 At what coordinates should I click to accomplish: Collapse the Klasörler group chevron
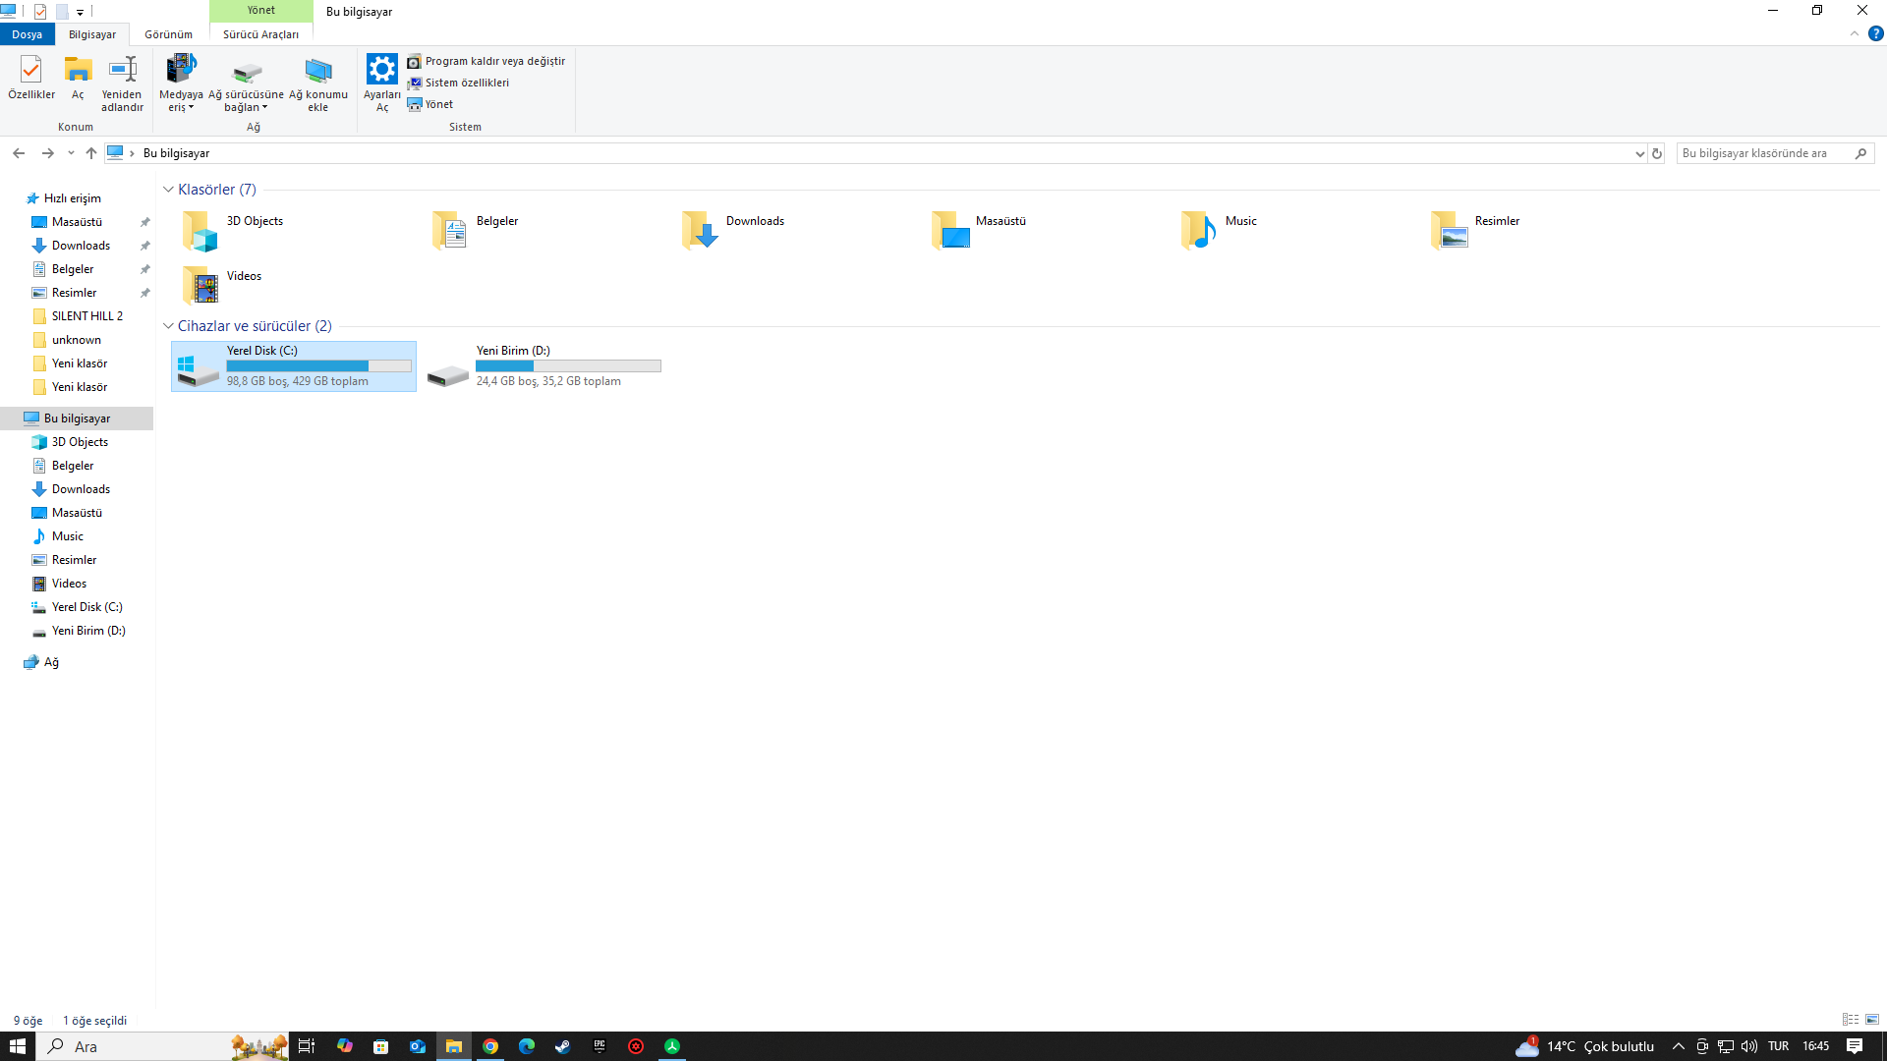(168, 190)
